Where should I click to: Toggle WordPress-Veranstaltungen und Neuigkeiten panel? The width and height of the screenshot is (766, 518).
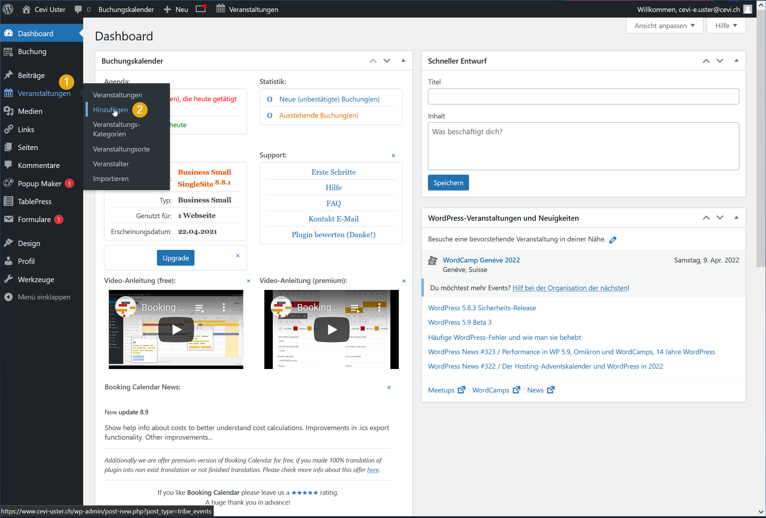tap(737, 218)
